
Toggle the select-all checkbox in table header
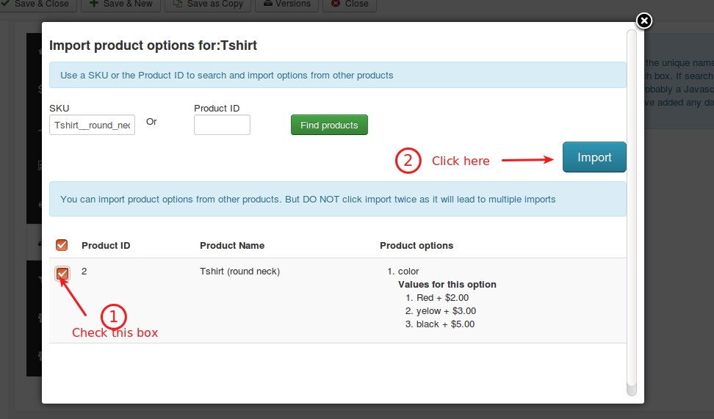click(x=62, y=245)
